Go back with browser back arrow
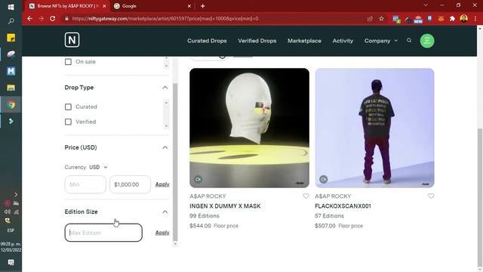Screen dimensions: 483x272 click(29, 18)
